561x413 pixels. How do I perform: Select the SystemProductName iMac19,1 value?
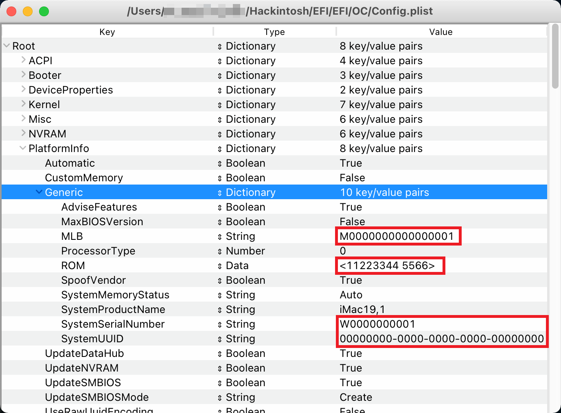tap(362, 309)
